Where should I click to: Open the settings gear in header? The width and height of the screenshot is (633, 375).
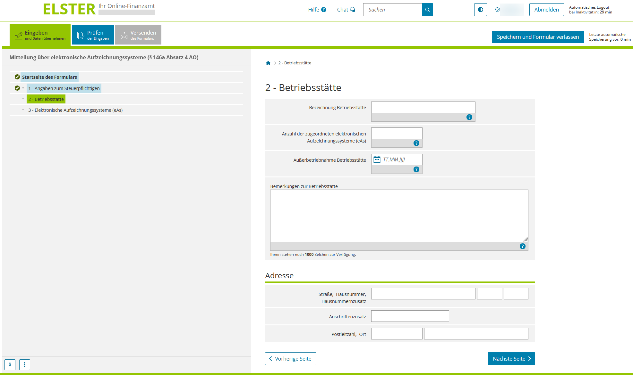[x=497, y=10]
